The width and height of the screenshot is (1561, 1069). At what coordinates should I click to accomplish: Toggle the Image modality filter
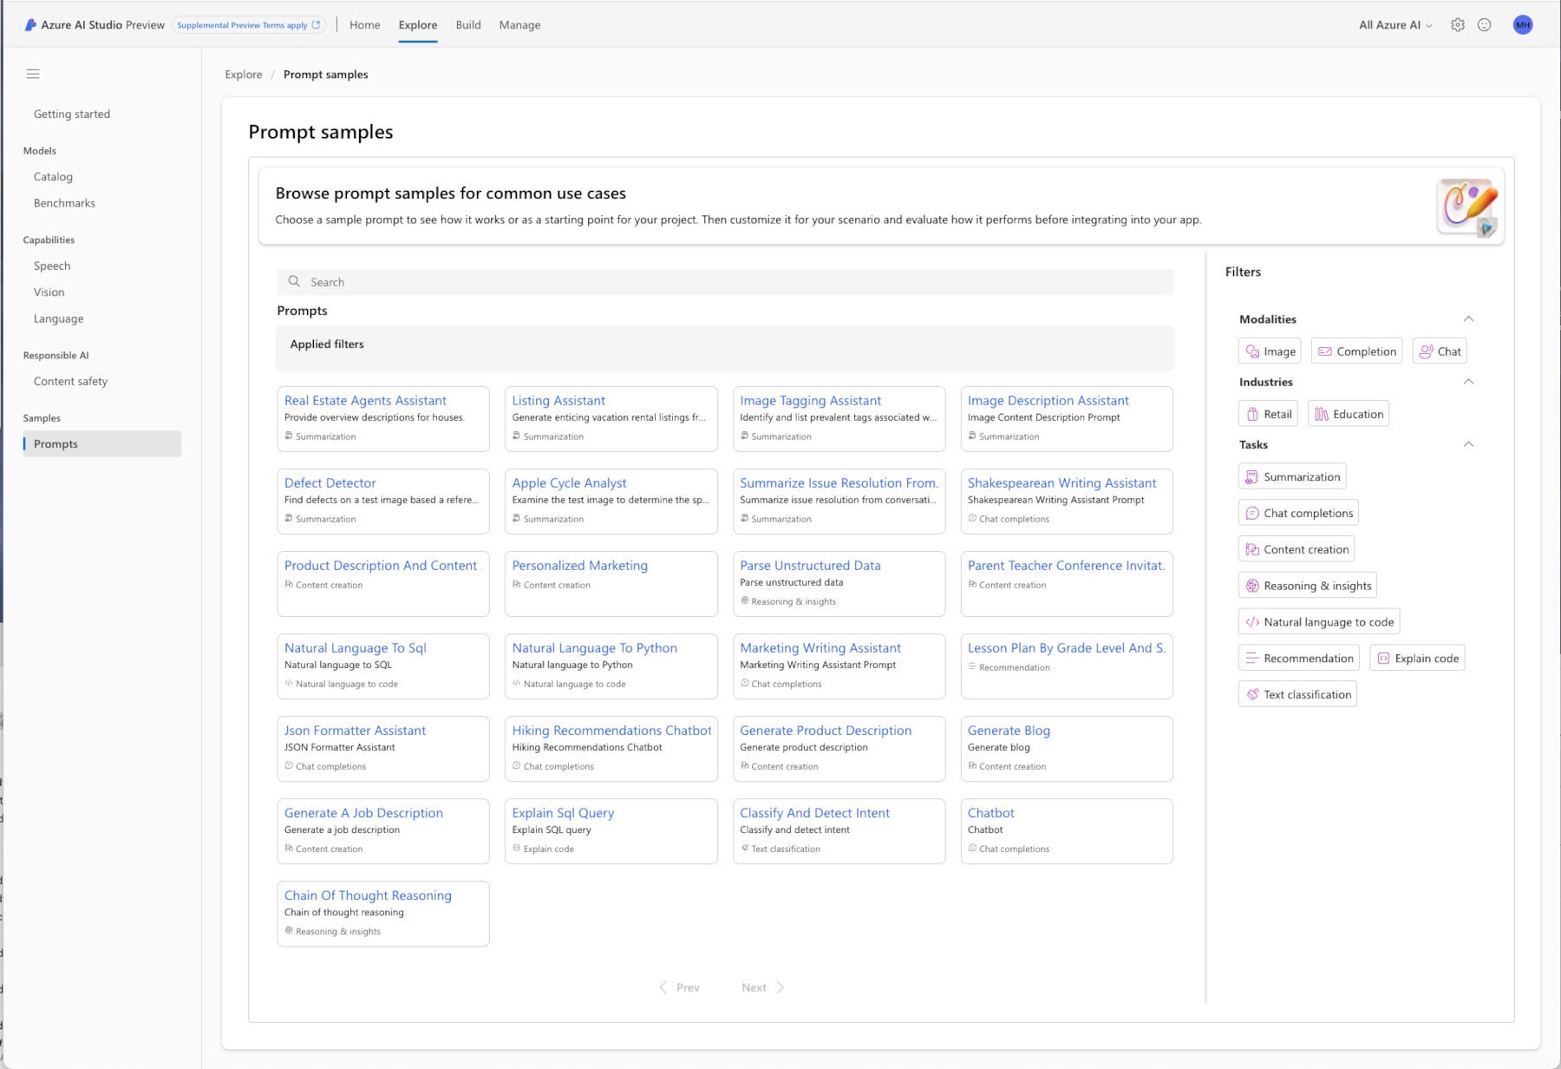[x=1270, y=351]
